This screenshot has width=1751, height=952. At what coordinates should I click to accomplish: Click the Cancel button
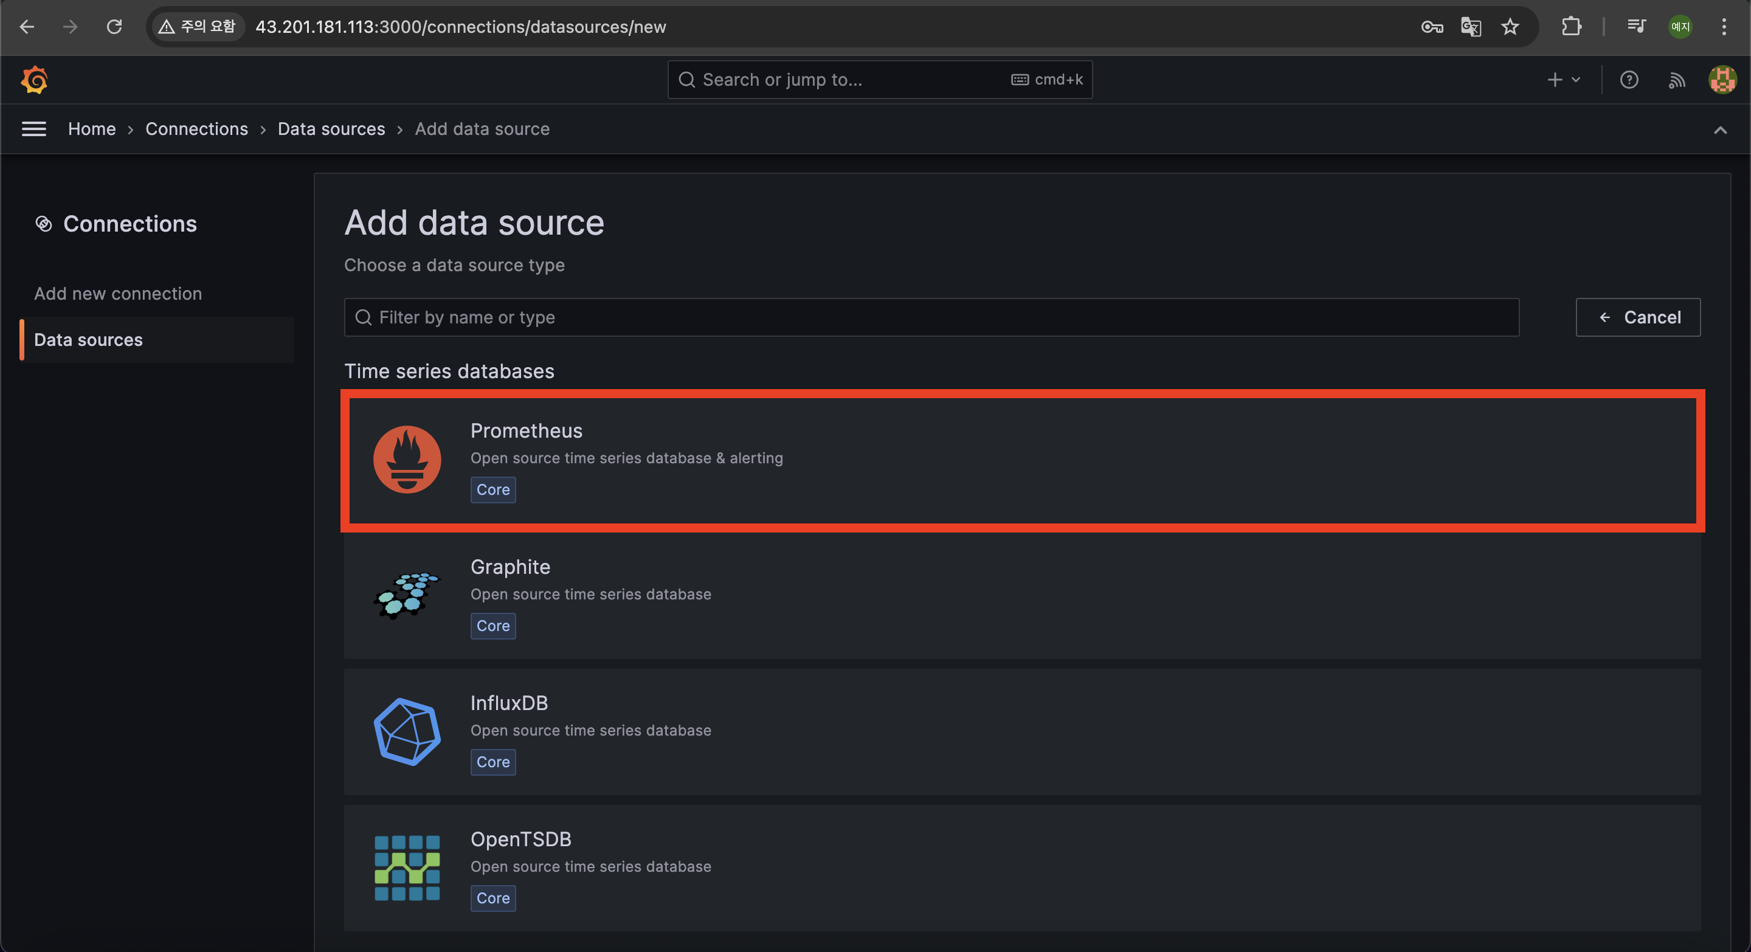pos(1638,317)
